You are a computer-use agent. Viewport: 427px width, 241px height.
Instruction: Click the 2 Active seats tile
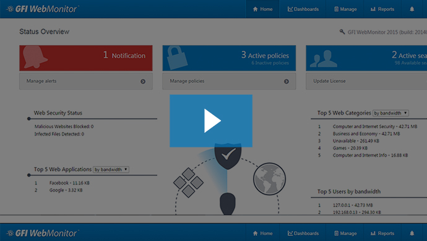point(366,58)
